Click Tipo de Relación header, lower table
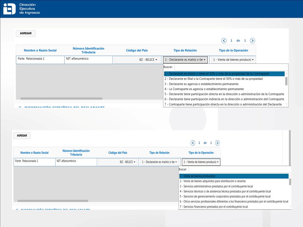 pyautogui.click(x=159, y=153)
